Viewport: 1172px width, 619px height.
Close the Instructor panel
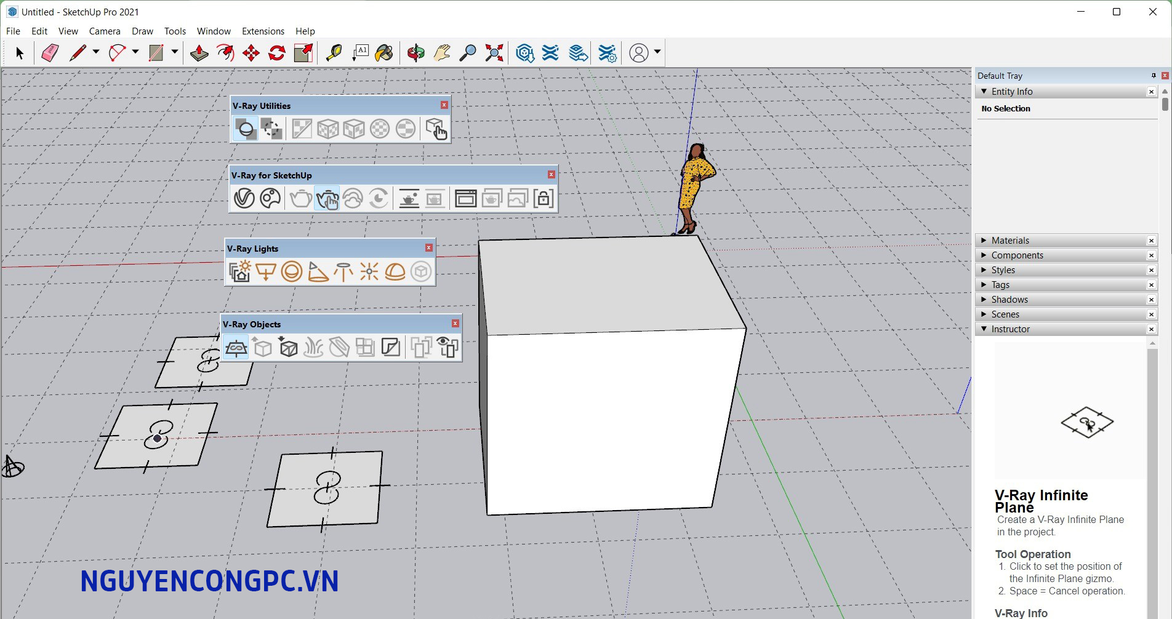(x=1151, y=329)
